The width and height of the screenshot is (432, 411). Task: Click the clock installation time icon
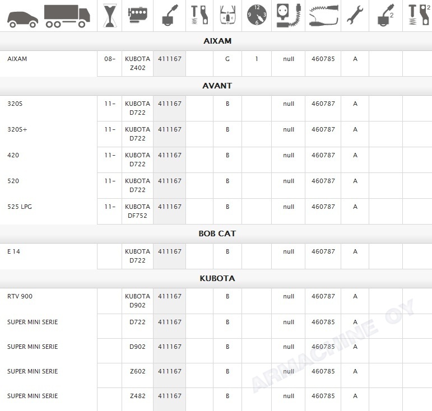257,15
